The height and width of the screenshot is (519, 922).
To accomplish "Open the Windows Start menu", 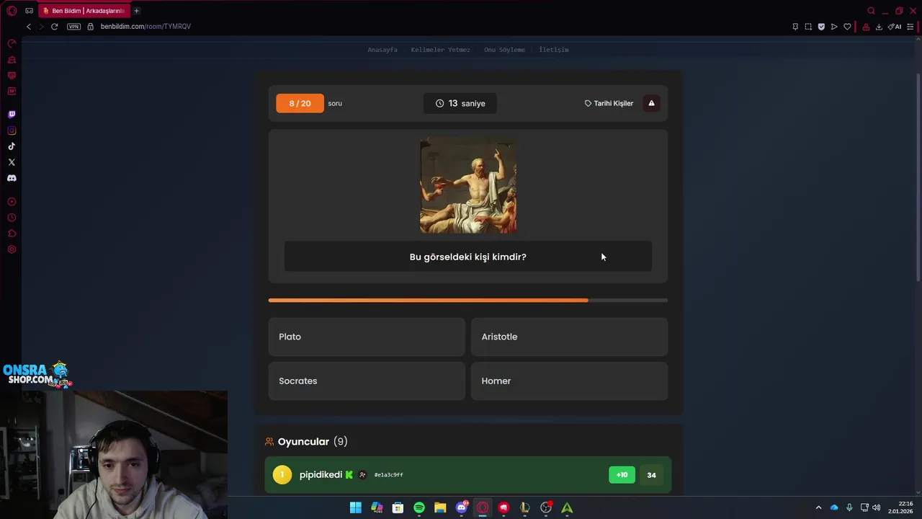I will click(356, 507).
